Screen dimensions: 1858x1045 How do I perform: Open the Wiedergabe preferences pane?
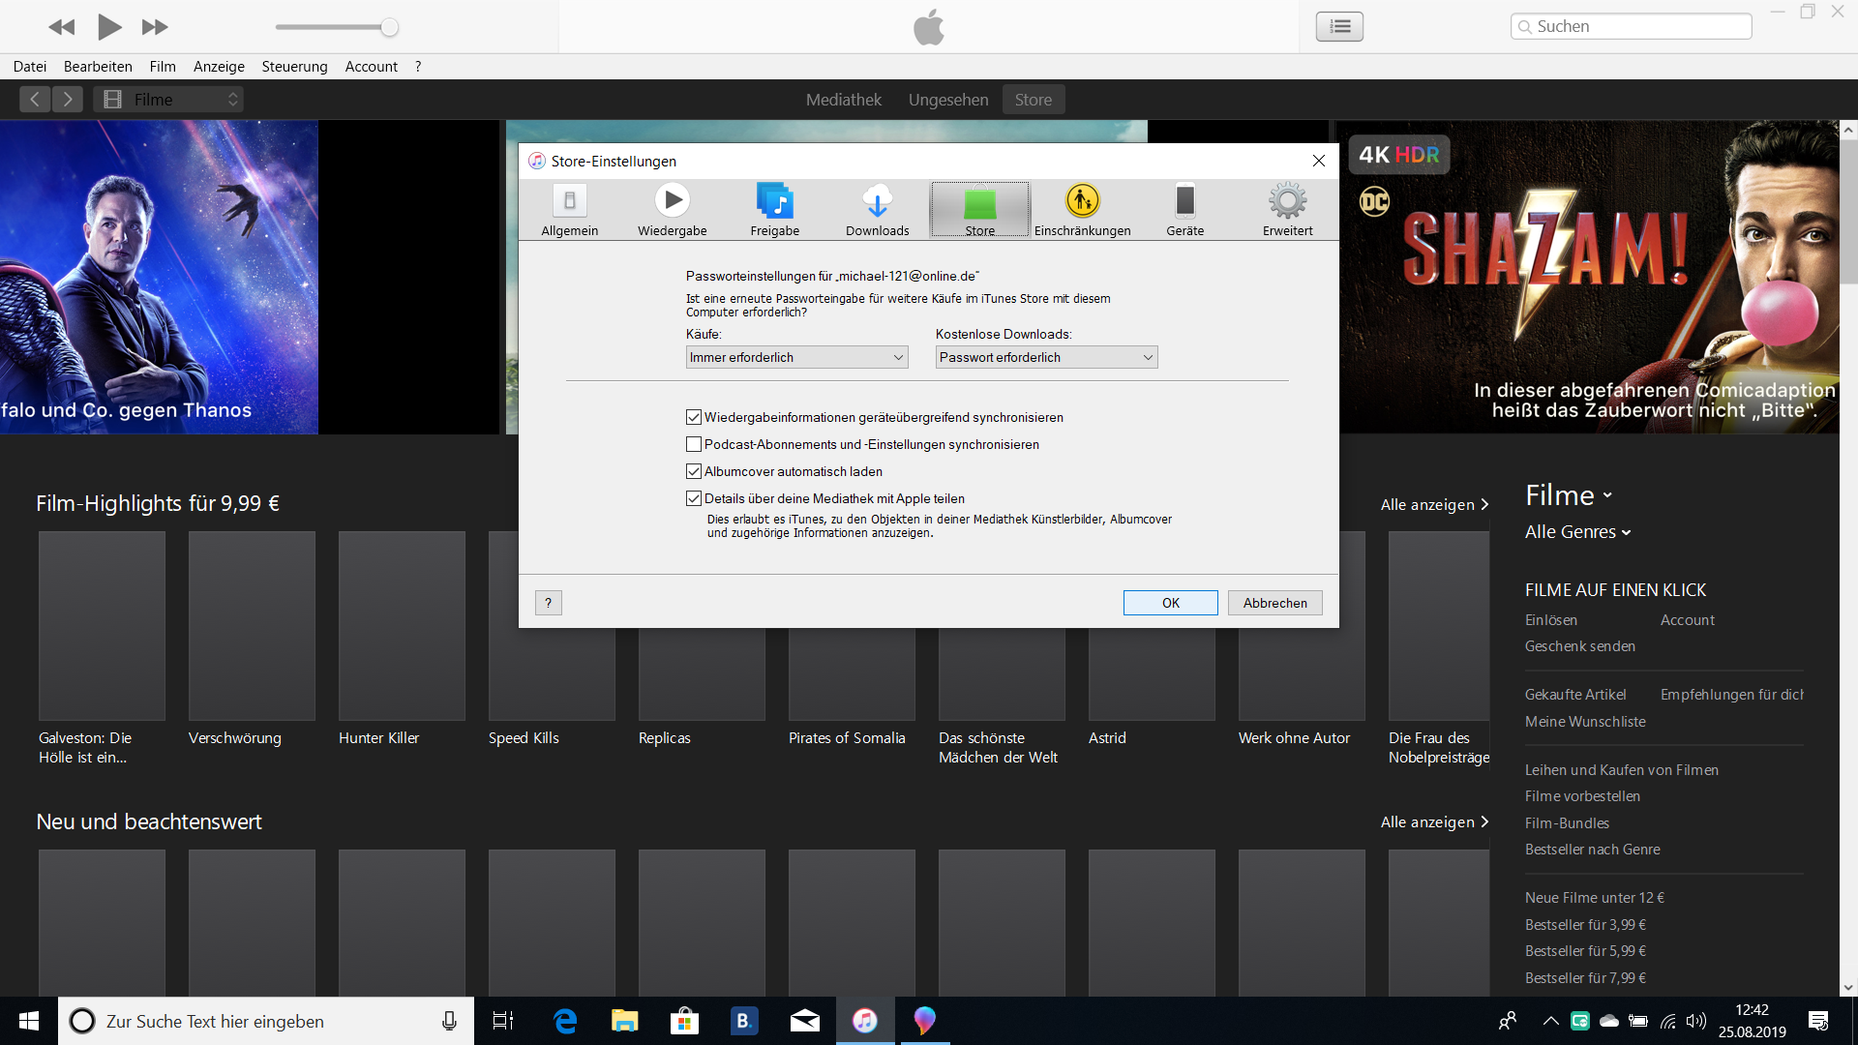pyautogui.click(x=672, y=209)
